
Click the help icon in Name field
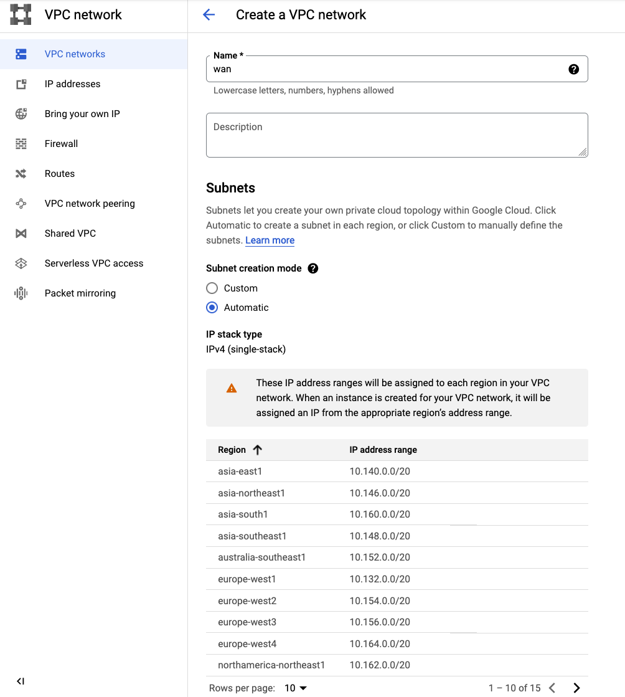click(573, 69)
